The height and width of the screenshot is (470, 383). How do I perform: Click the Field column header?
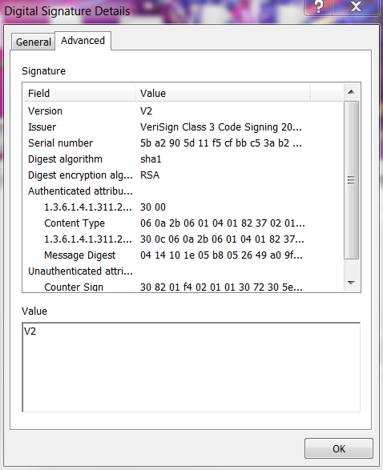(x=79, y=93)
